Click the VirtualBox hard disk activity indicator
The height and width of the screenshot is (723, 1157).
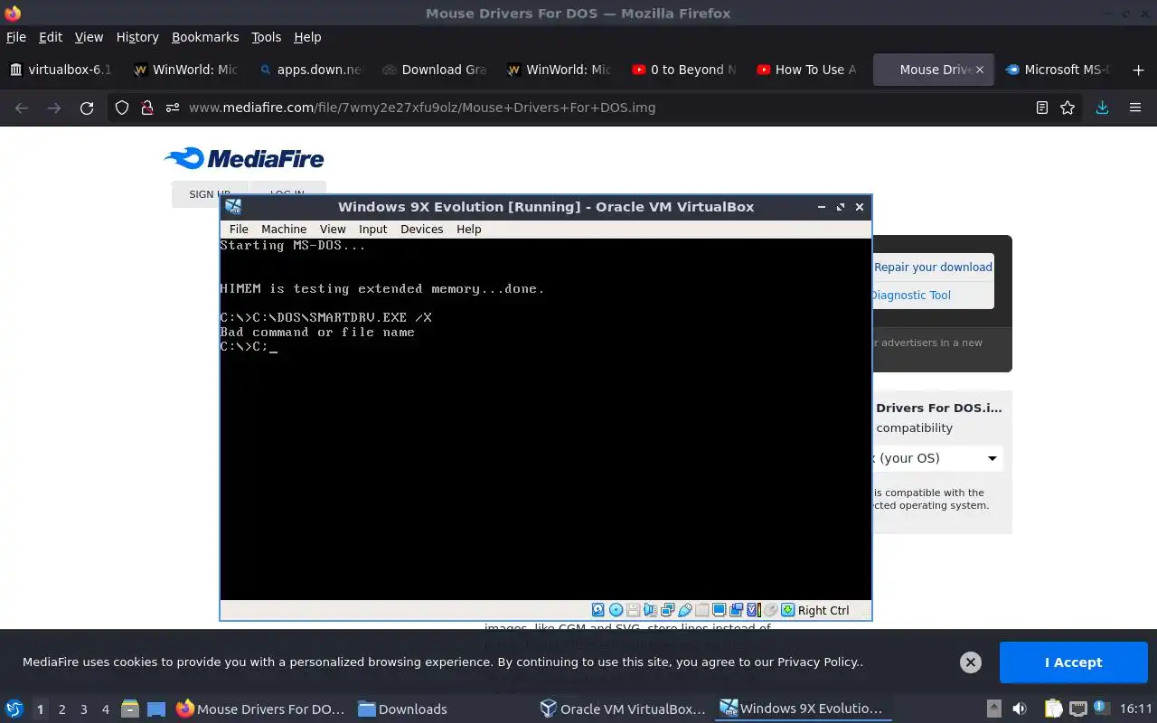coord(598,610)
